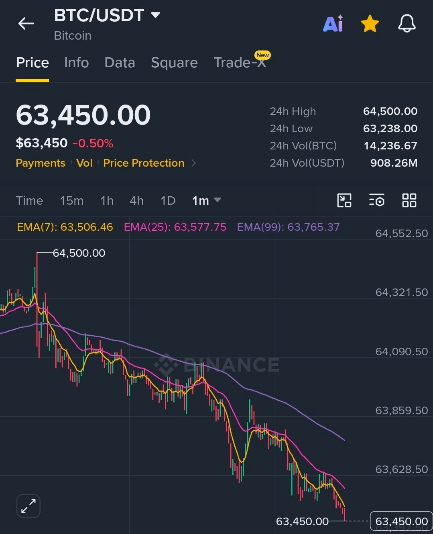
Task: Click the 63,450.00 current price tag on axis
Action: click(401, 521)
